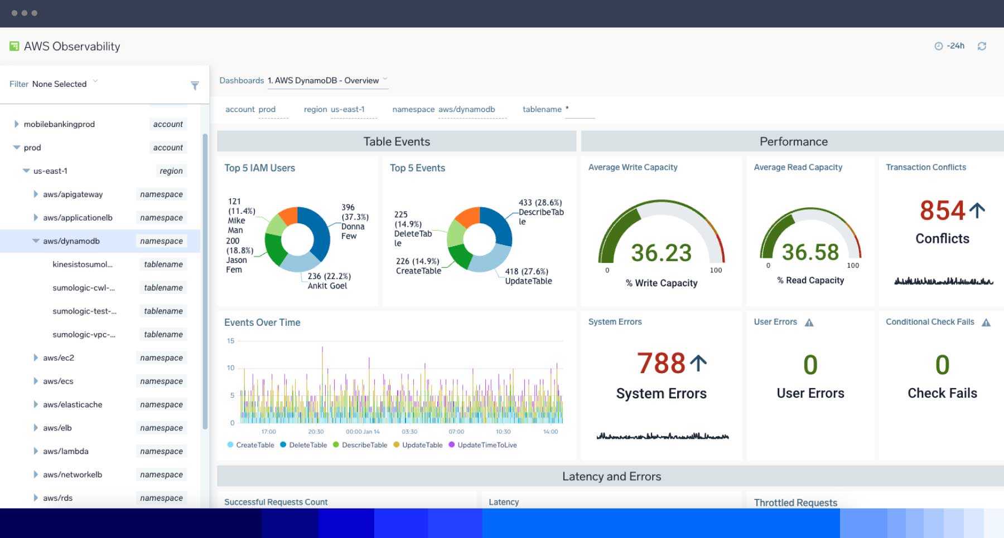Click the Top 5 Events panel title
1004x538 pixels.
417,168
